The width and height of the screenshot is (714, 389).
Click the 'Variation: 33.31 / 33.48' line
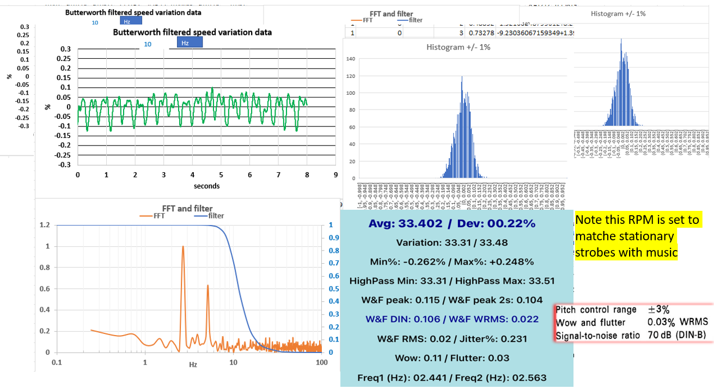[451, 243]
